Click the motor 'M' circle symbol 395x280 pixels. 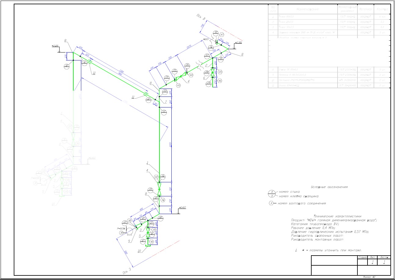(x=122, y=233)
